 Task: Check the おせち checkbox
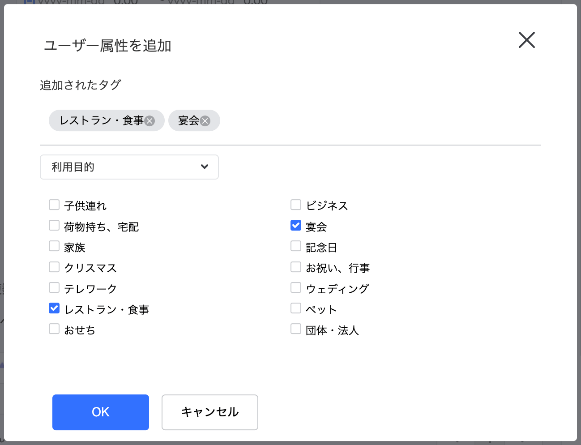tap(54, 329)
